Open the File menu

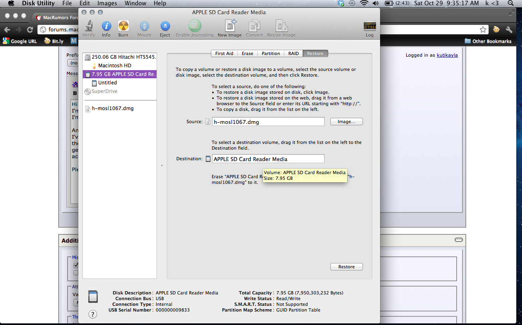point(67,3)
